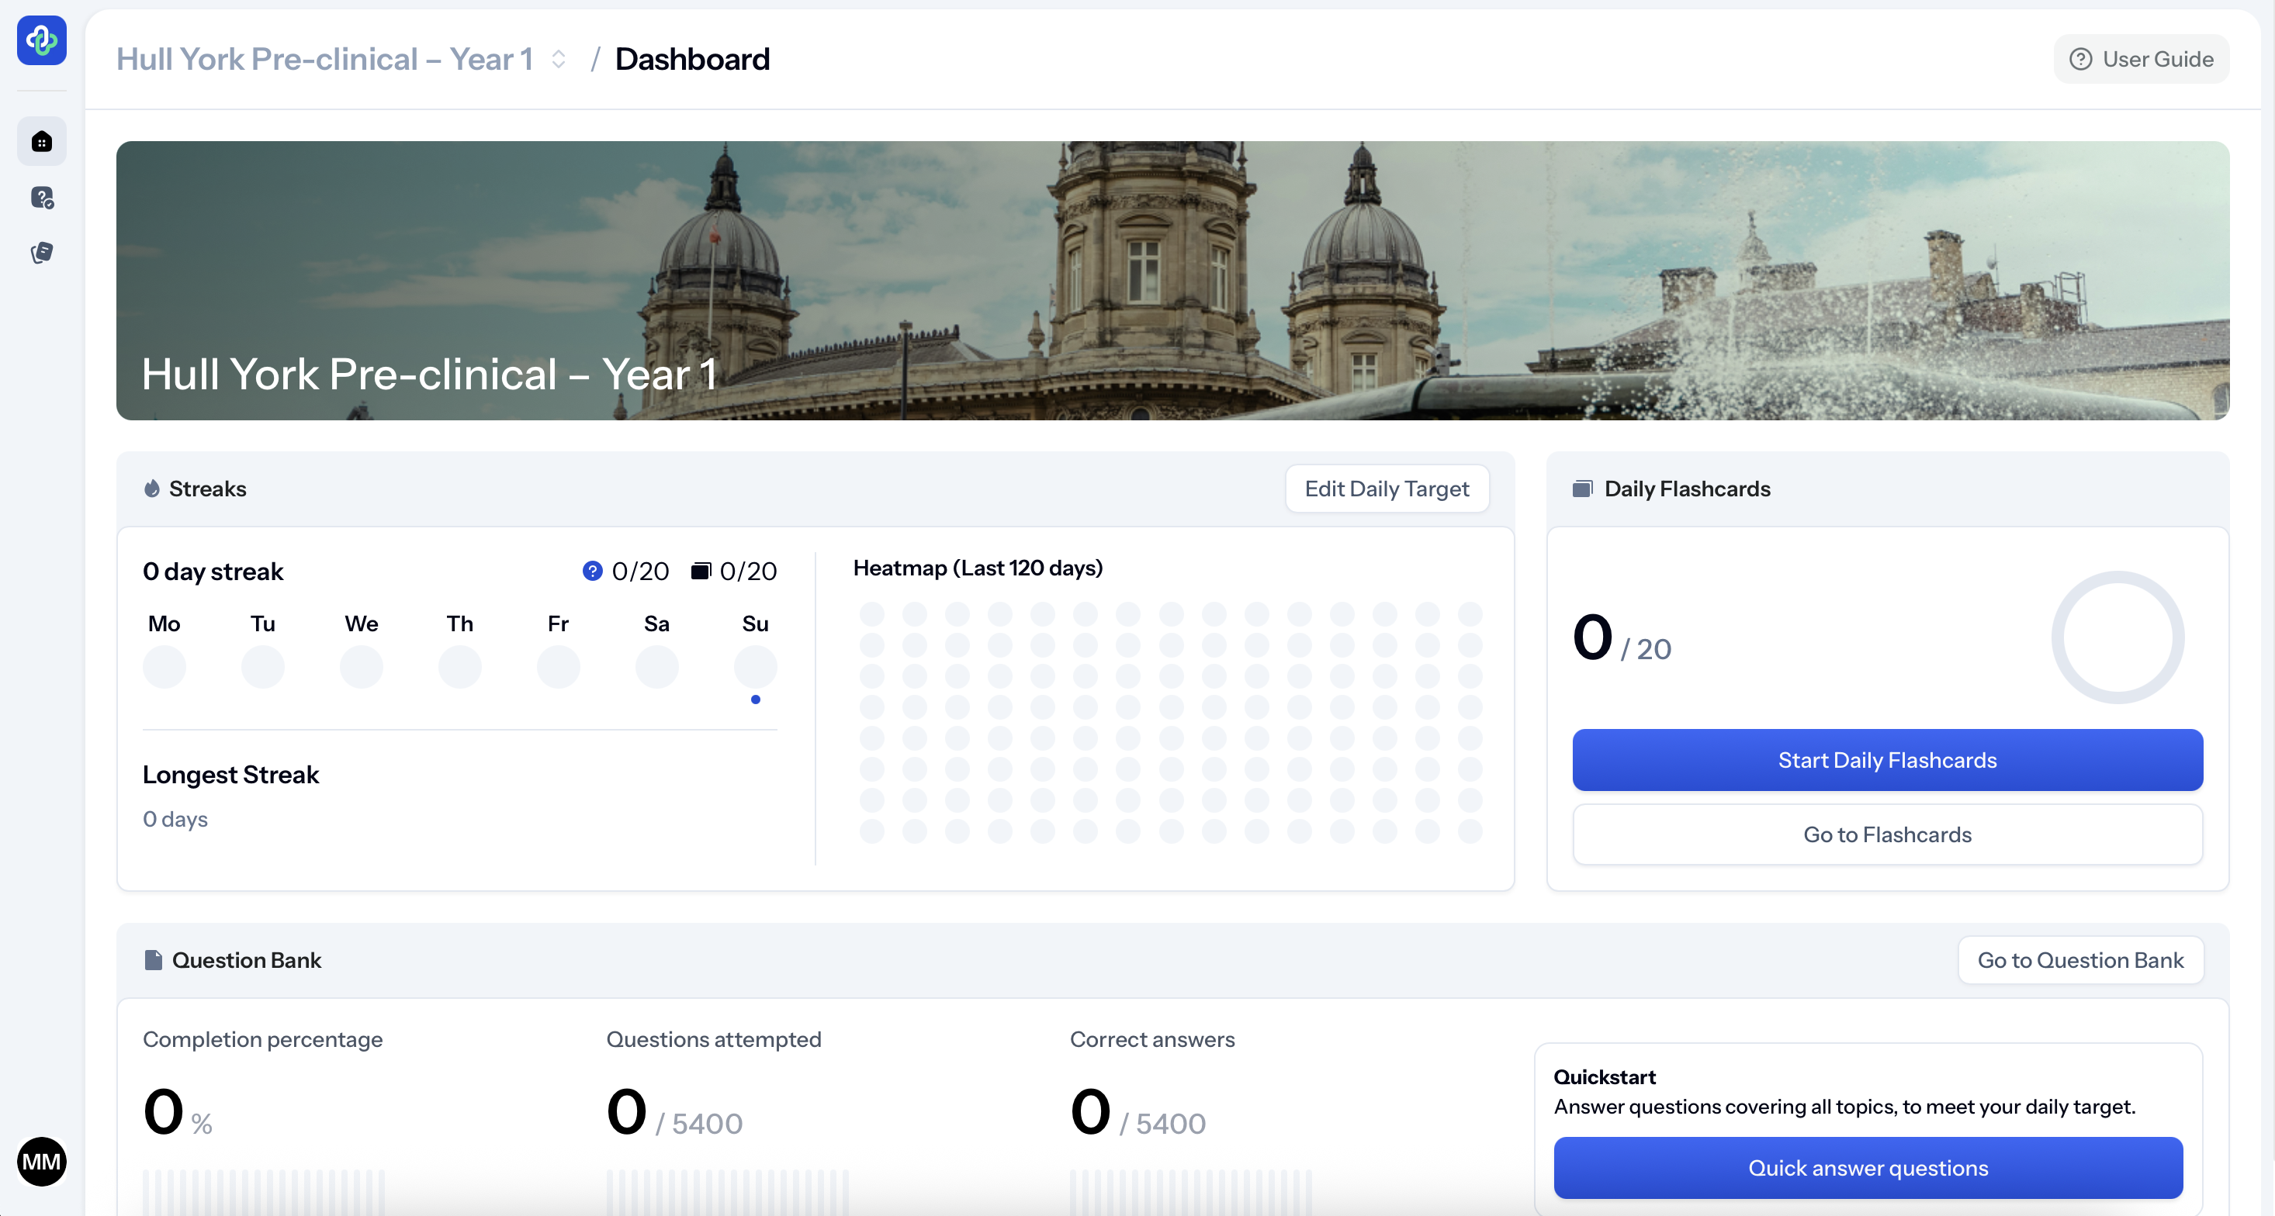Open the Question Bank sidebar icon
The image size is (2275, 1216).
(41, 198)
